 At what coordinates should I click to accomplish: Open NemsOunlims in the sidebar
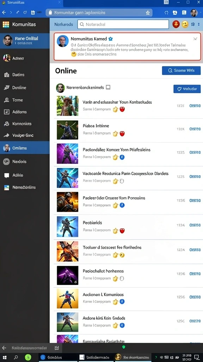point(25,187)
